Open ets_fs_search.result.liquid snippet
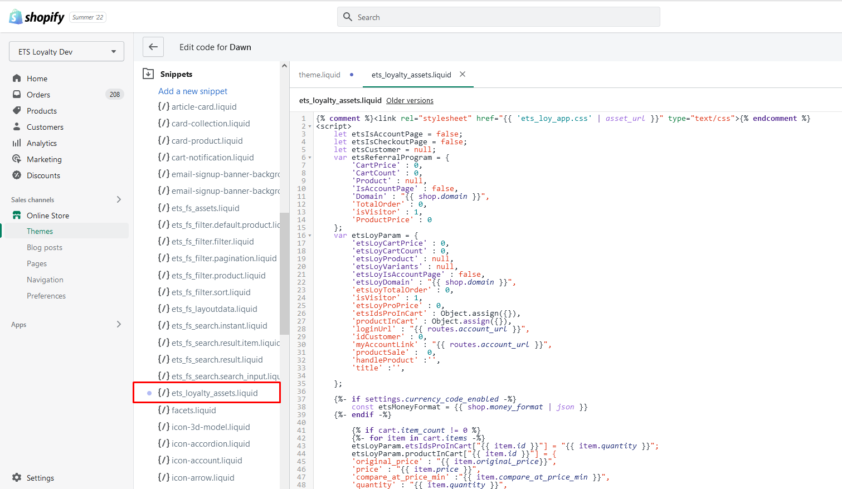The height and width of the screenshot is (489, 842). [217, 359]
